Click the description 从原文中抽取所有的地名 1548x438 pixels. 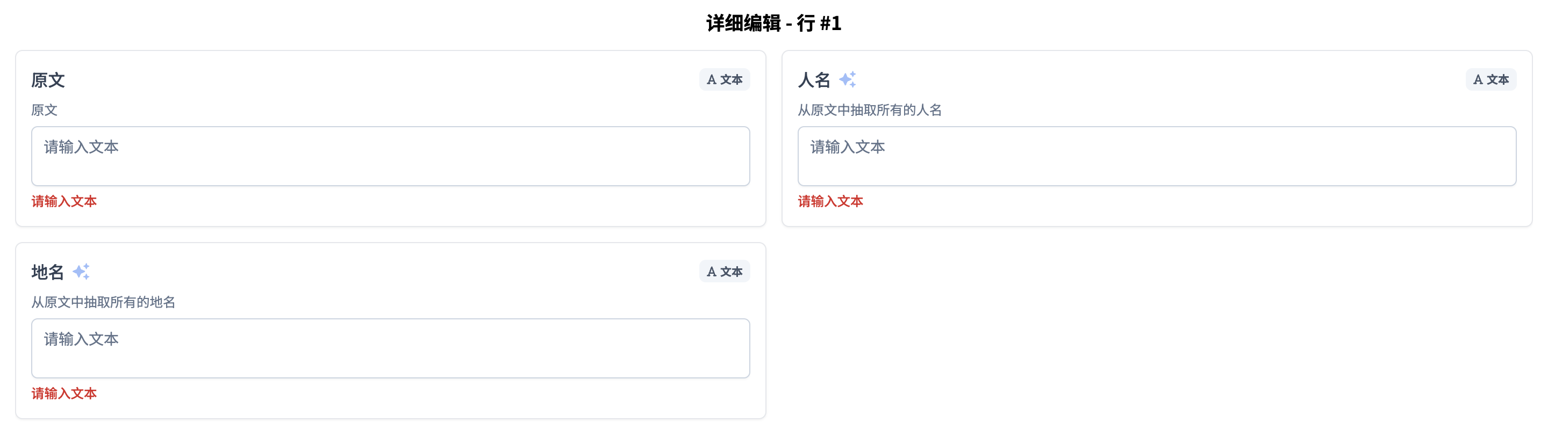(105, 302)
